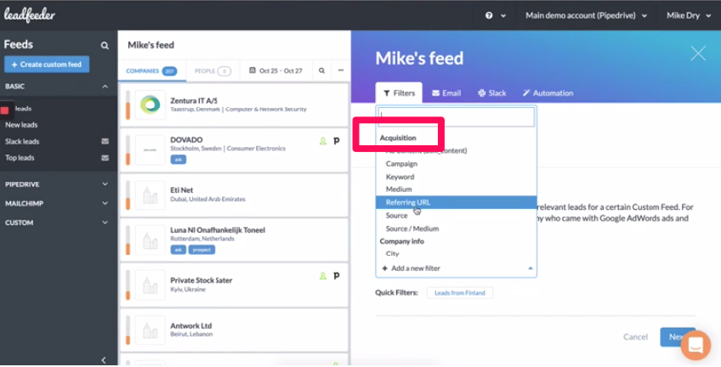Click the DOVADO company logo

[x=150, y=150]
